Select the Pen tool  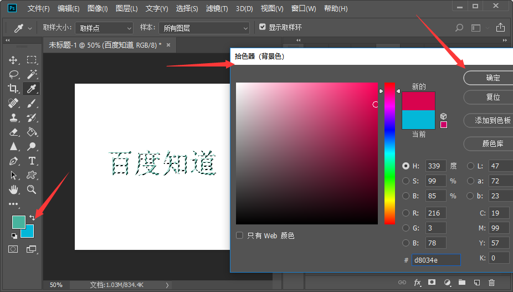tap(13, 161)
